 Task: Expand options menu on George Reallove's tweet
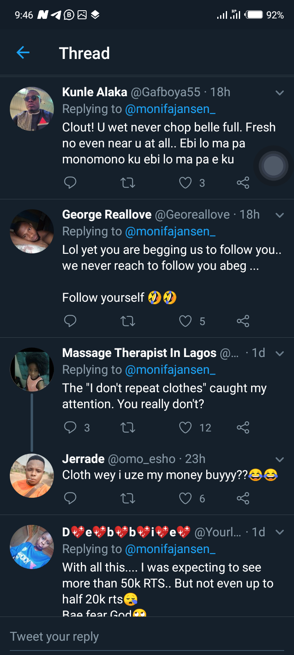280,215
